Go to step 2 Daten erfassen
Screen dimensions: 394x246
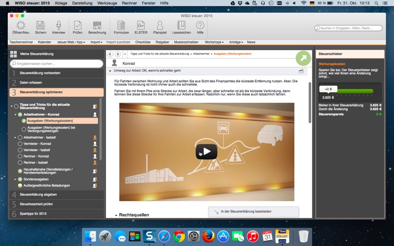pyautogui.click(x=57, y=83)
